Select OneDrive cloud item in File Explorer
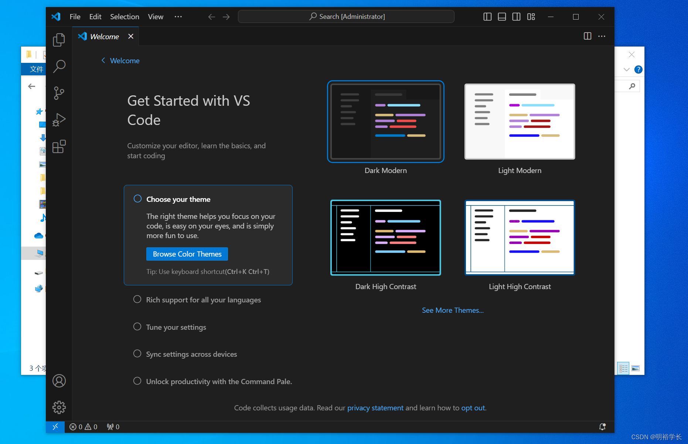 [39, 235]
